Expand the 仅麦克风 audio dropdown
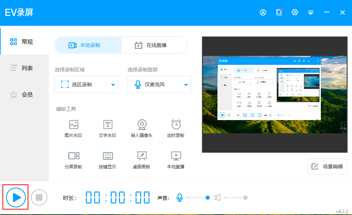 [x=159, y=84]
